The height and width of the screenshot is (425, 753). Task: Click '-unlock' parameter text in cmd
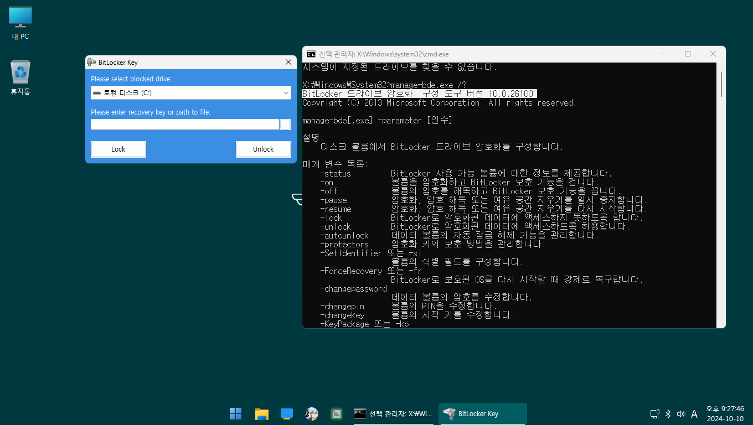pyautogui.click(x=336, y=226)
